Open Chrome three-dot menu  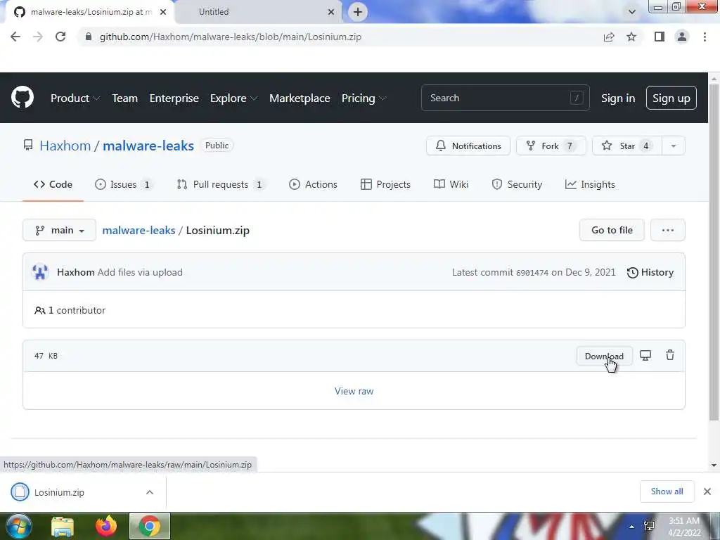(x=705, y=37)
